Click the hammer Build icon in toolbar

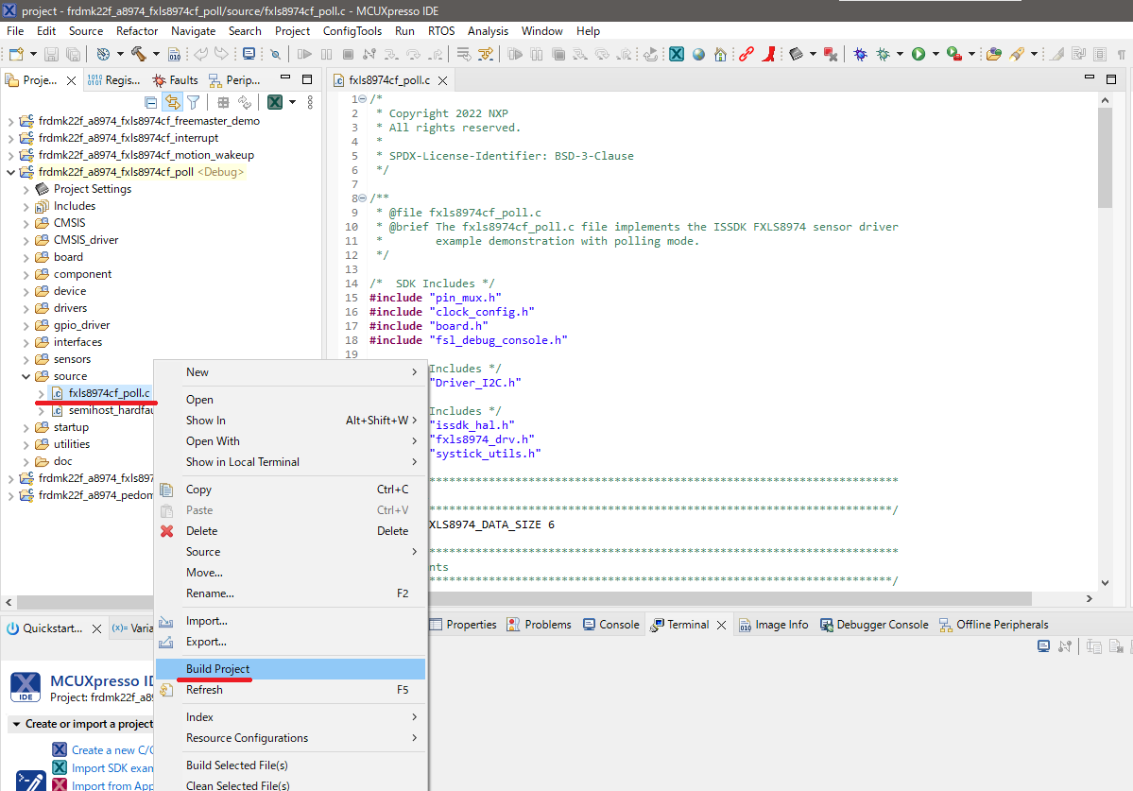138,54
